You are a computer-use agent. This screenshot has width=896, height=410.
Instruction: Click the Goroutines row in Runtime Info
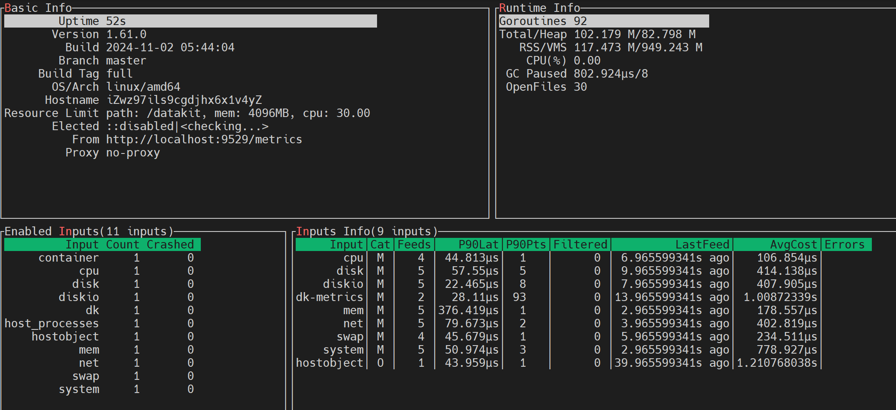pyautogui.click(x=603, y=21)
